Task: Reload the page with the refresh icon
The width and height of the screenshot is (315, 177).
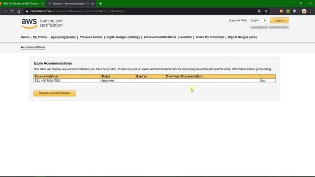Action: click(12, 11)
